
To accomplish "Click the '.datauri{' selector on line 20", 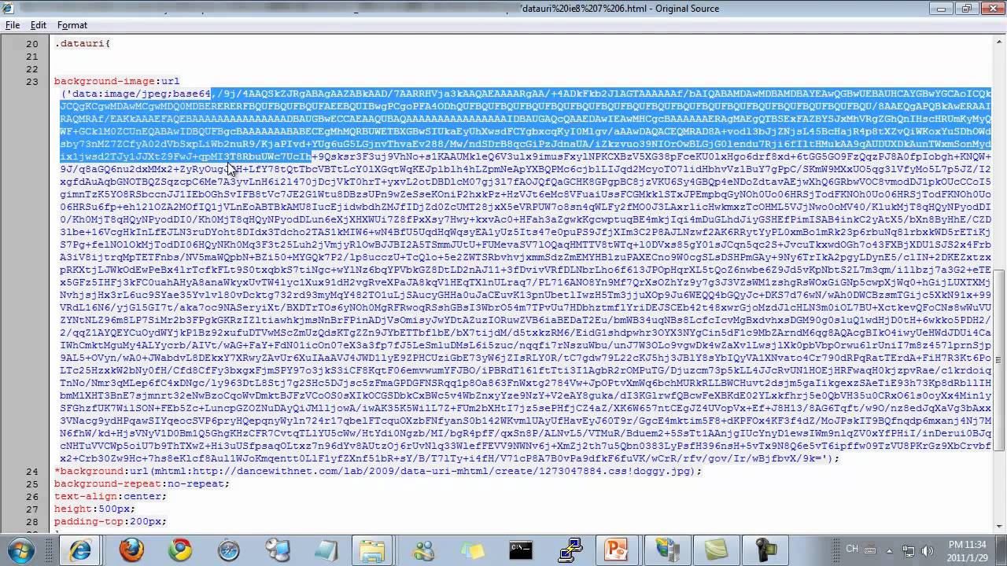I will [x=83, y=43].
